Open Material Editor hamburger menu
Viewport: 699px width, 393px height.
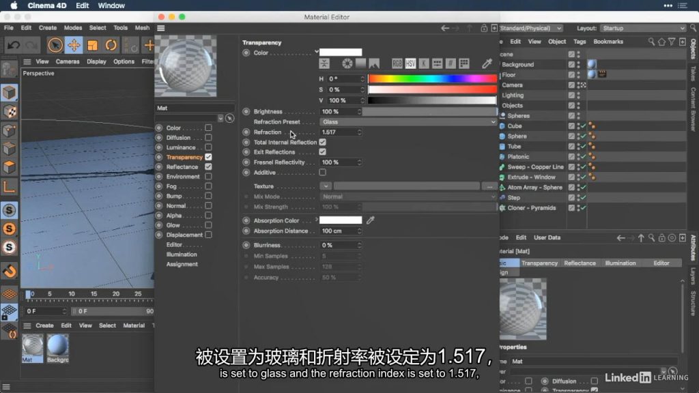161,28
